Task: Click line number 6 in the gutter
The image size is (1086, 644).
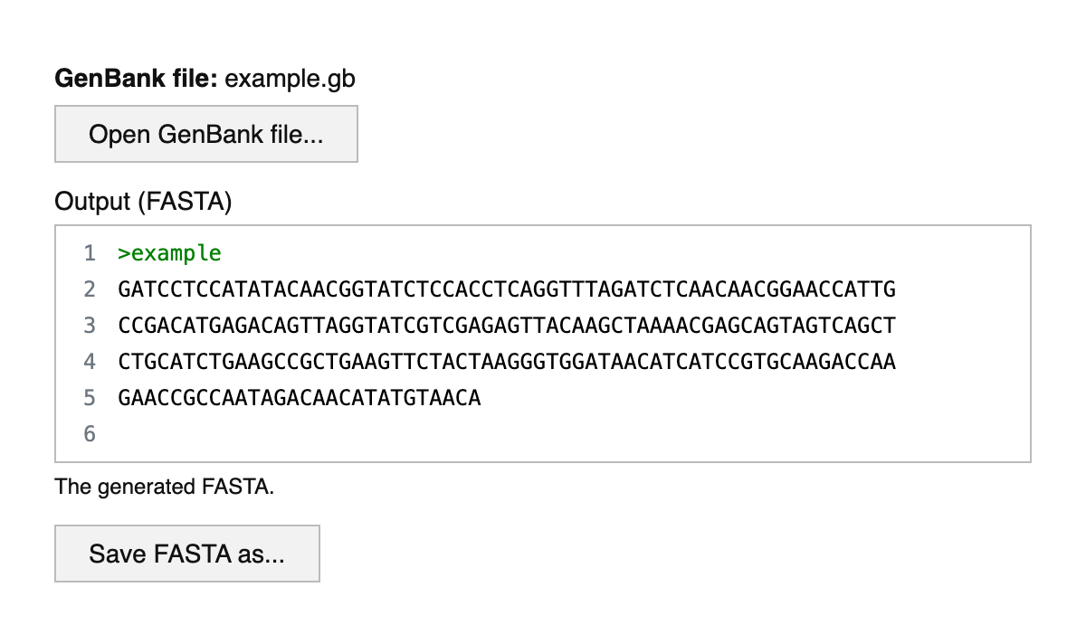Action: (x=89, y=434)
